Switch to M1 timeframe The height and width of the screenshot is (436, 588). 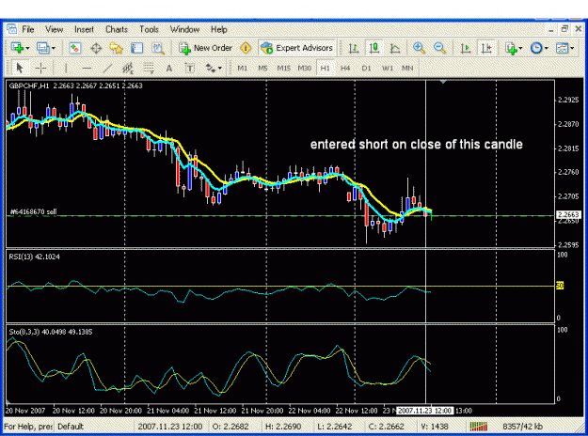click(x=242, y=69)
